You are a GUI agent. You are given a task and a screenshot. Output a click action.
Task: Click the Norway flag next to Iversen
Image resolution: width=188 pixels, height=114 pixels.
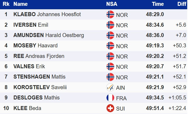110,25
